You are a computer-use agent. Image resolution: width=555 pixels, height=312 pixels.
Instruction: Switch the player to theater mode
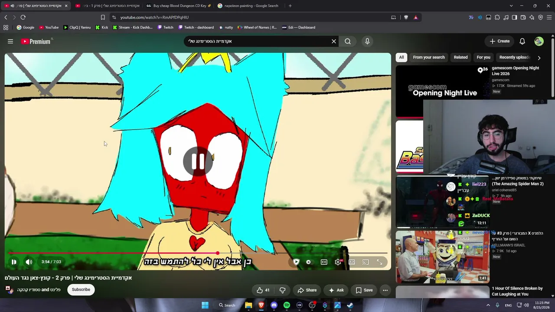pos(352,262)
